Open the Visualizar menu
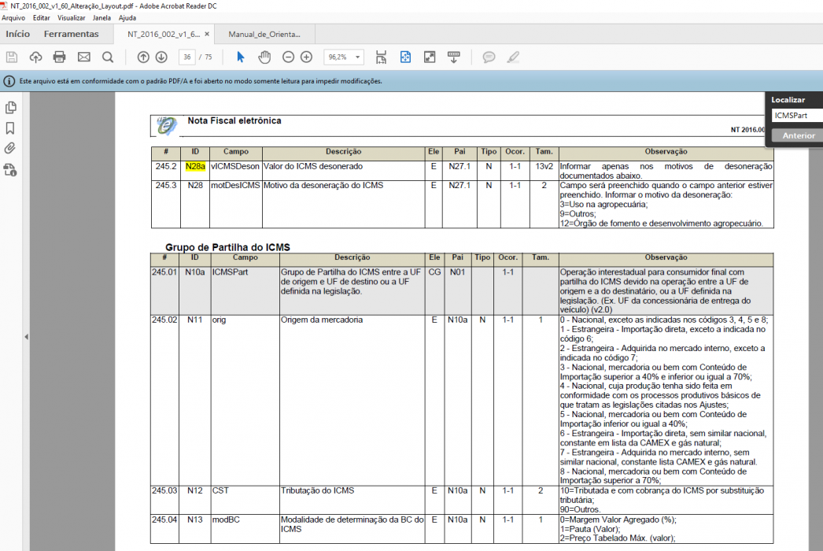Viewport: 823px width, 551px height. coord(72,18)
